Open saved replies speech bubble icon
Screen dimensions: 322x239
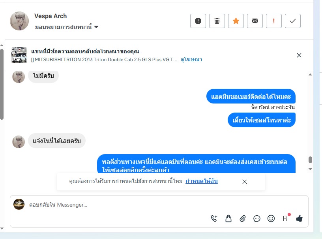pyautogui.click(x=257, y=218)
